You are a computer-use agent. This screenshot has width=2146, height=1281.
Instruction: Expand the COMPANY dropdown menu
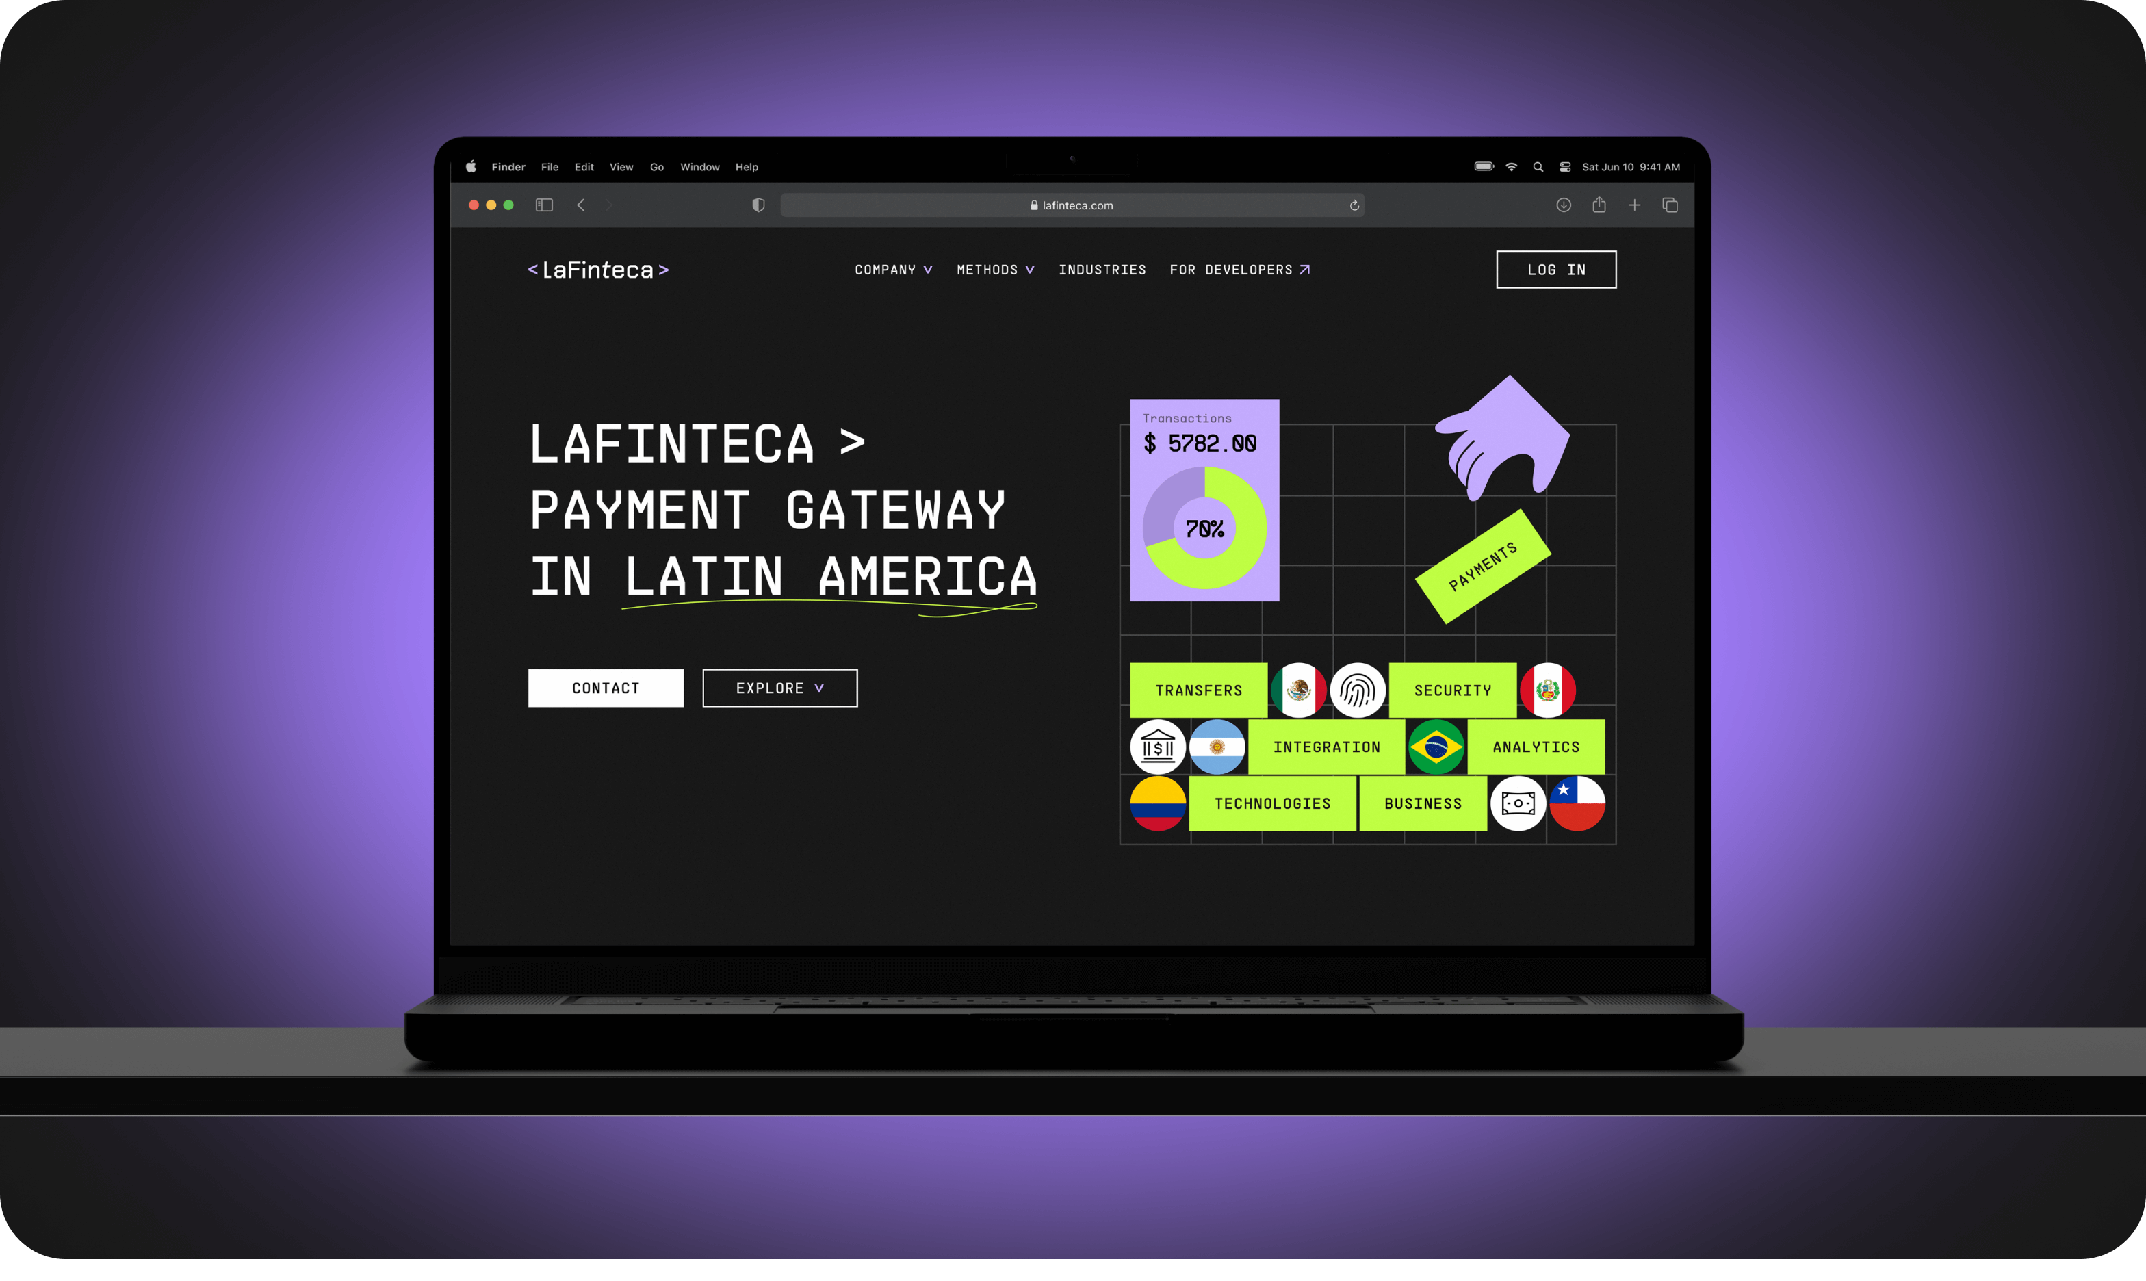point(899,270)
